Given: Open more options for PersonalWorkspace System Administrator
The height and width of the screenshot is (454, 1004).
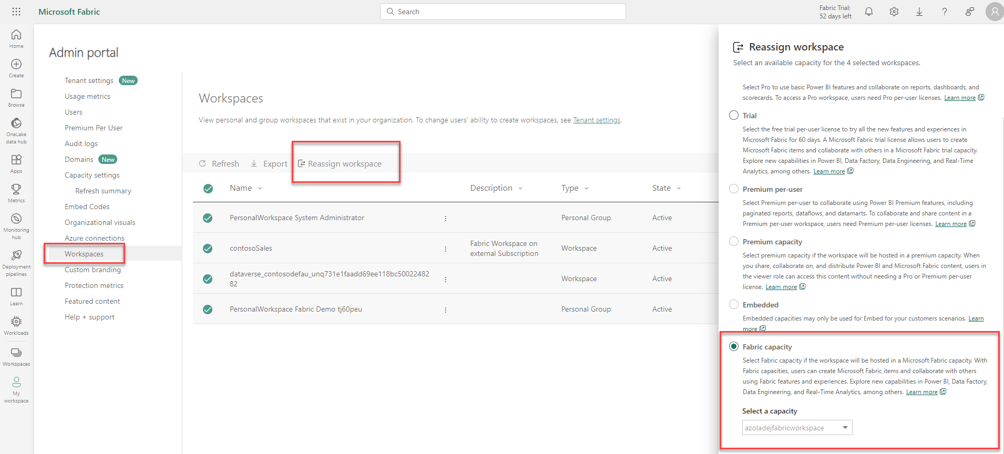Looking at the screenshot, I should point(445,219).
